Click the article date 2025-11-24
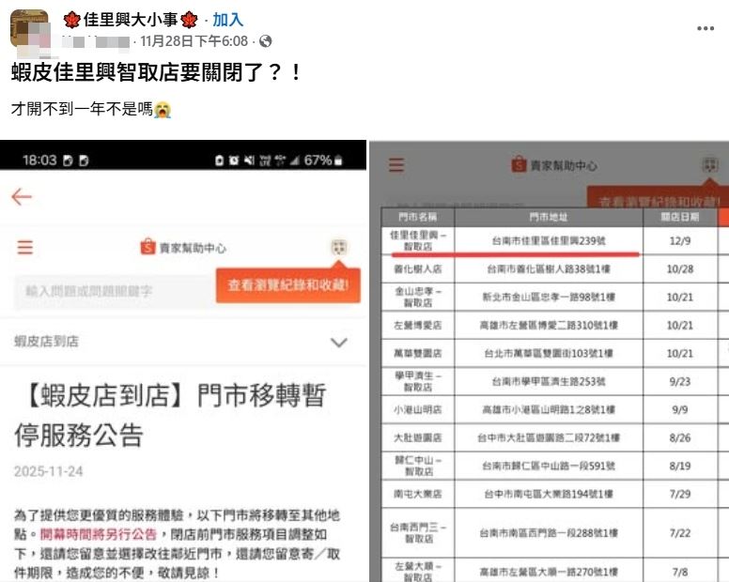Viewport: 729px width, 582px height. (x=48, y=471)
